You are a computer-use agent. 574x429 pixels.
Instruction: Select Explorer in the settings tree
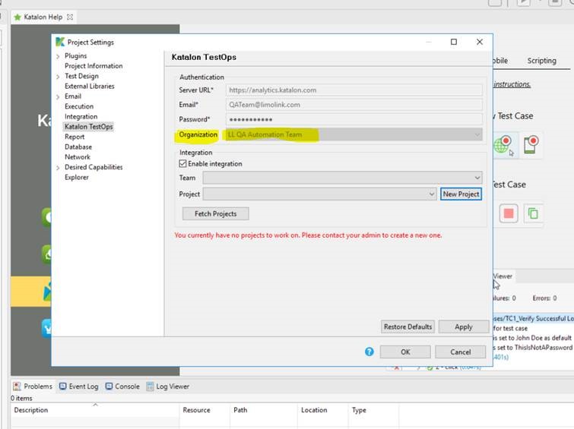pos(77,178)
